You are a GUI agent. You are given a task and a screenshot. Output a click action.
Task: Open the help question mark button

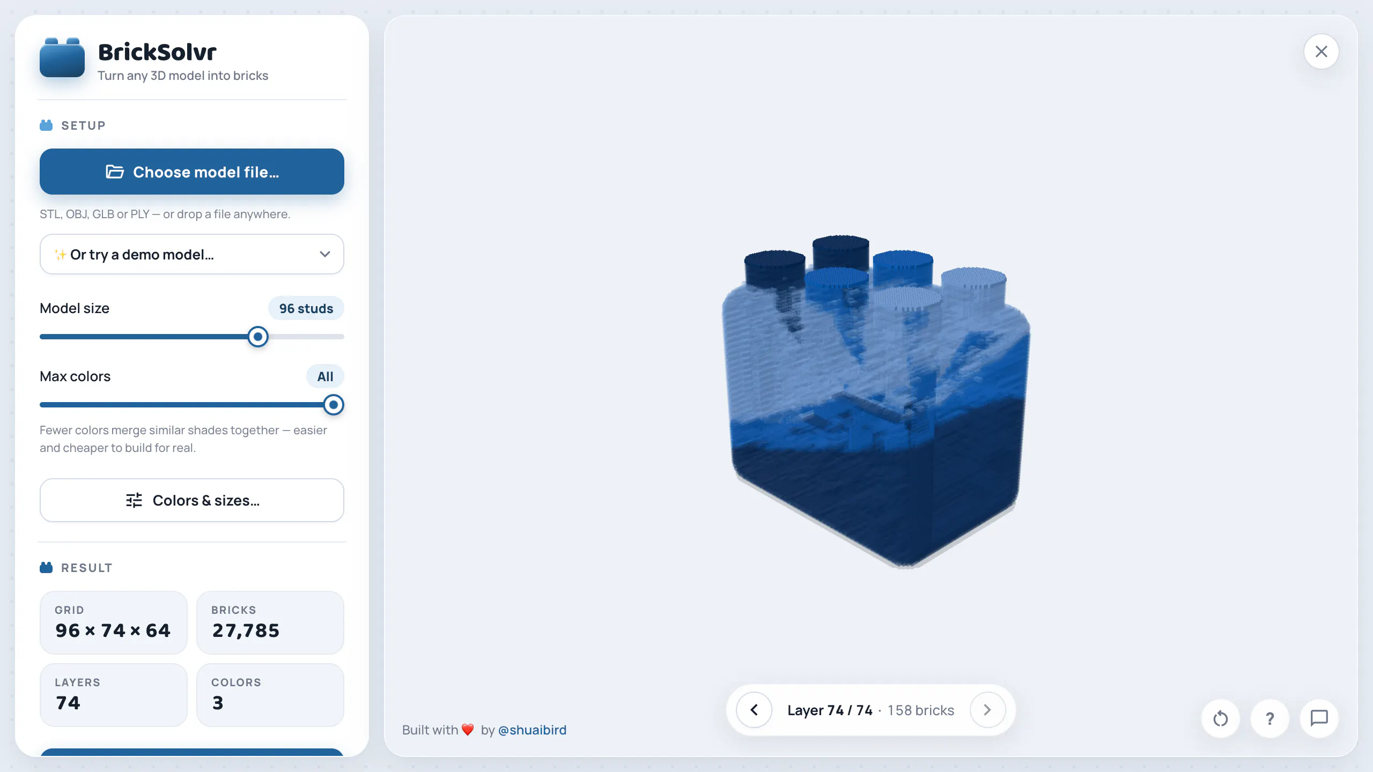[1270, 718]
